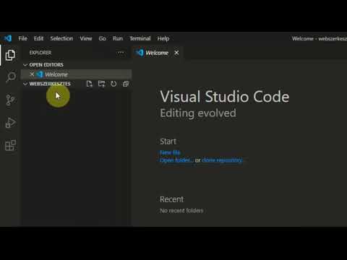This screenshot has width=347, height=260.
Task: Open the Go menu
Action: [103, 38]
